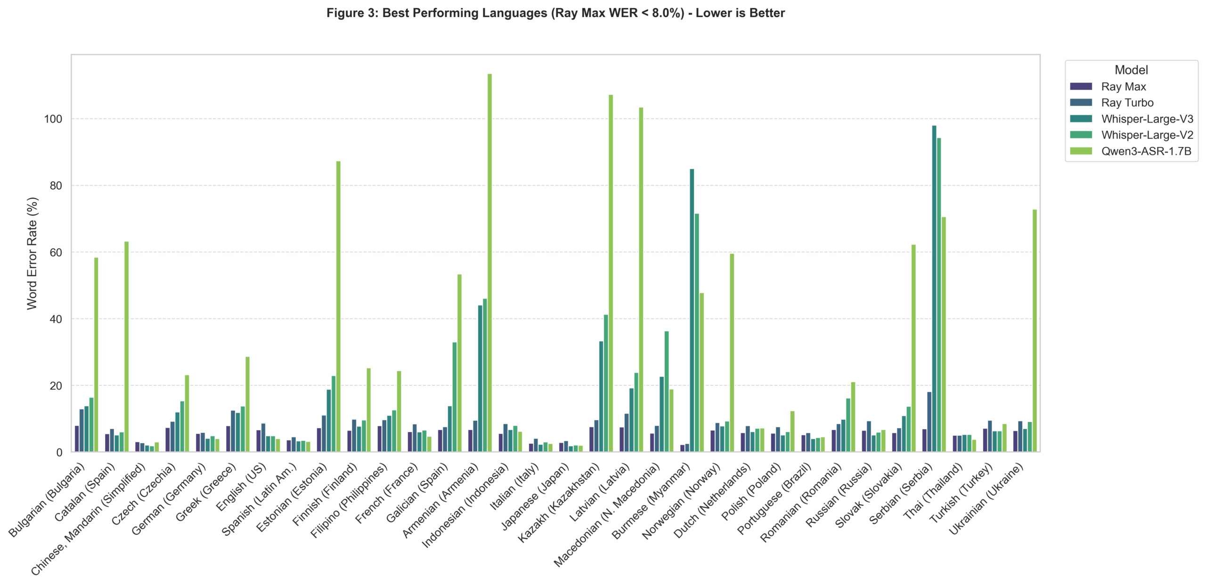Click the Burmese (Myanmar) axis label
This screenshot has height=586, width=1206.
(651, 500)
